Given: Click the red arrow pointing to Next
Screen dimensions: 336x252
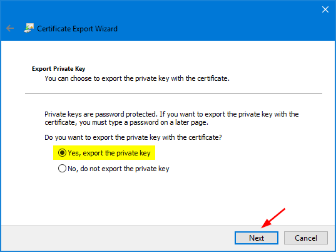Looking at the screenshot, I should pyautogui.click(x=273, y=218).
